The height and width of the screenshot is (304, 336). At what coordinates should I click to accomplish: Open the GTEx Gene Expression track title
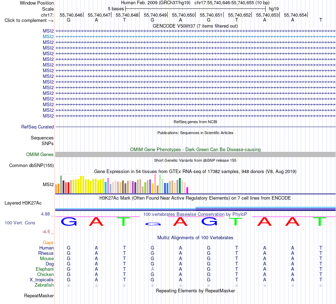pos(195,172)
